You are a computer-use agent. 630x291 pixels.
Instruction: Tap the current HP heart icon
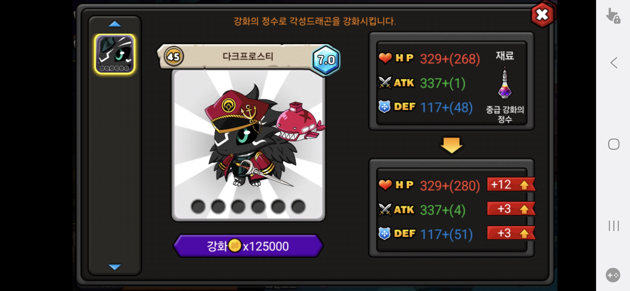(x=385, y=58)
